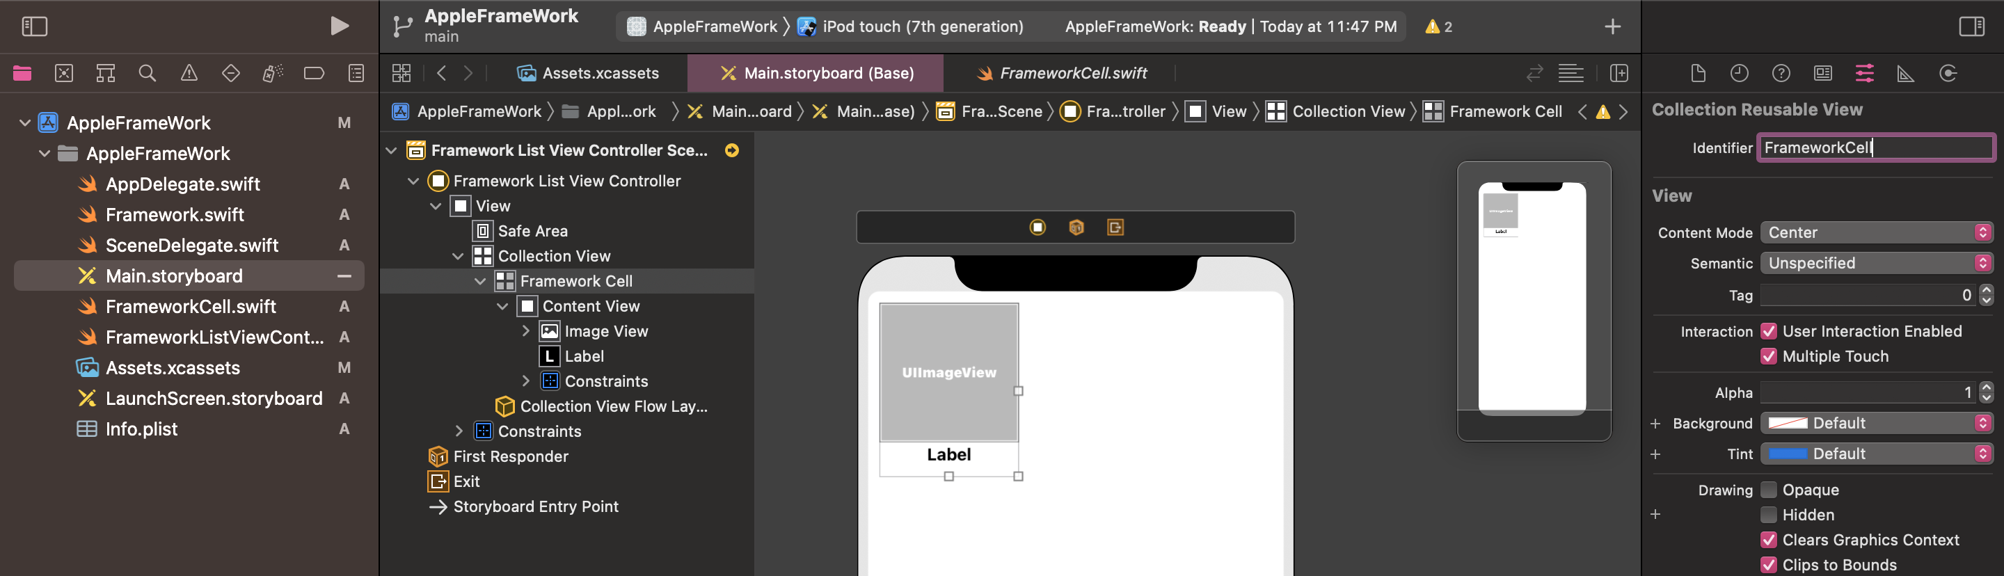Image resolution: width=2004 pixels, height=576 pixels.
Task: Select the iPod touch run destination
Action: click(x=910, y=27)
